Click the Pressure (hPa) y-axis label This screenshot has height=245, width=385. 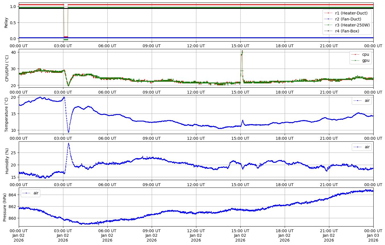[x=5, y=207]
